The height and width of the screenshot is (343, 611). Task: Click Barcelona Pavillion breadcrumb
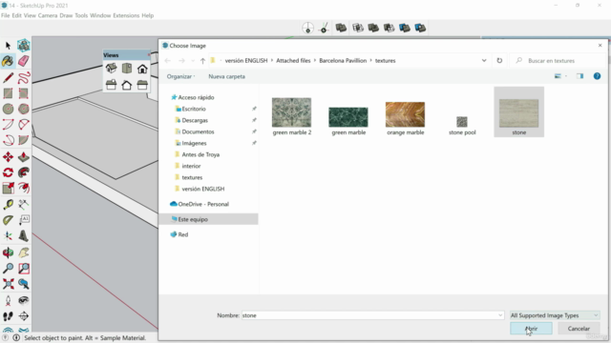click(x=343, y=61)
